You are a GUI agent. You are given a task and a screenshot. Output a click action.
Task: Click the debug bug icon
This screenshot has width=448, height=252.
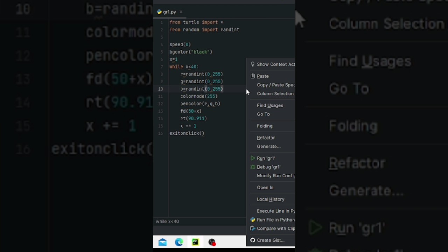tap(253, 167)
